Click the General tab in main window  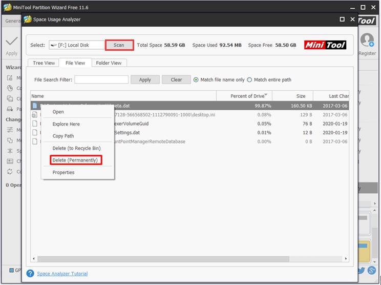13,21
